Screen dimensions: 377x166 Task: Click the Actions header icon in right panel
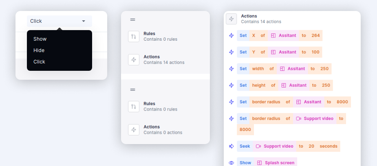pyautogui.click(x=231, y=19)
